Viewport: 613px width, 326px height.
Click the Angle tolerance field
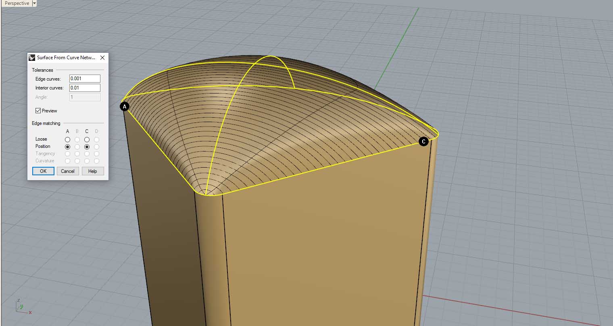85,97
